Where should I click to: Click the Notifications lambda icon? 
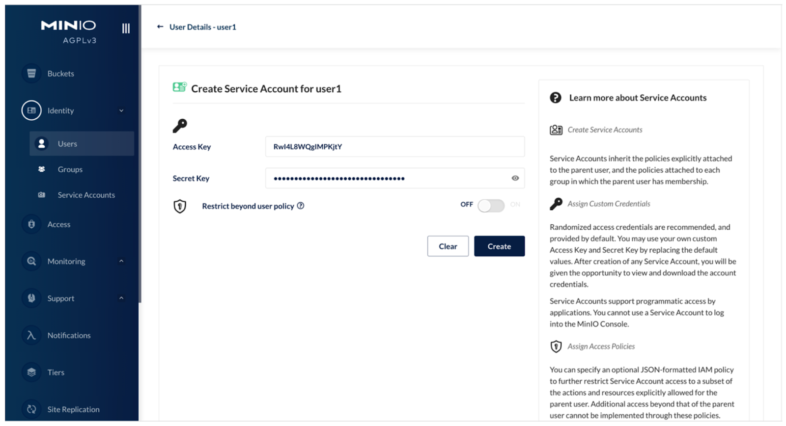click(31, 335)
